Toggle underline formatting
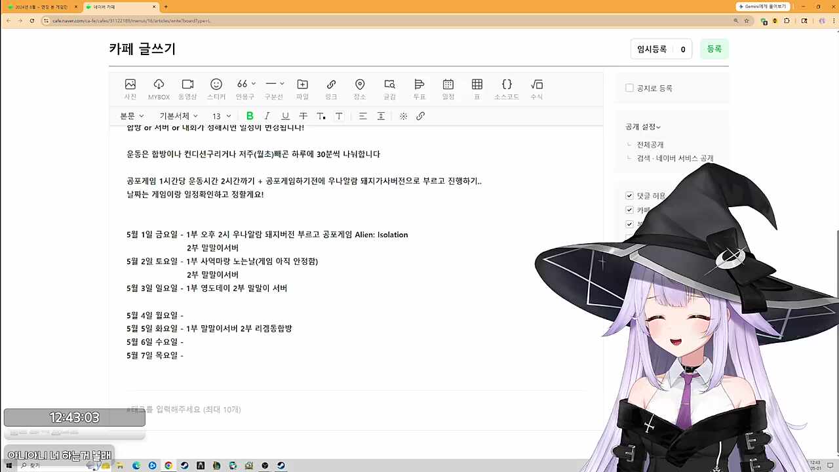Screen dimensions: 839x472 click(285, 116)
